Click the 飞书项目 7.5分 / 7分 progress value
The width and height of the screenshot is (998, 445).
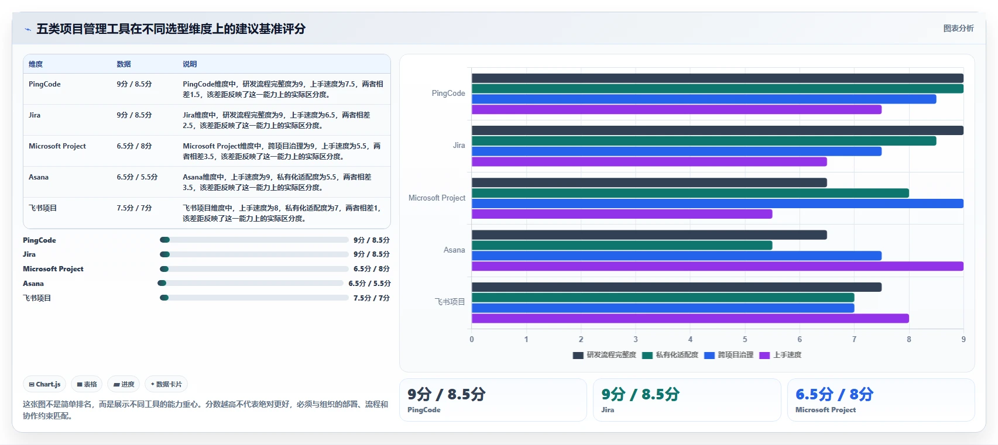pyautogui.click(x=371, y=298)
